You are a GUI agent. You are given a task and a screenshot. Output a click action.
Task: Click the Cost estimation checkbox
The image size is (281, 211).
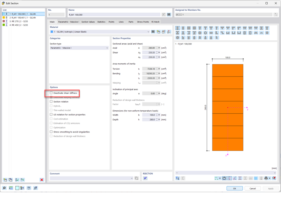tap(51, 119)
